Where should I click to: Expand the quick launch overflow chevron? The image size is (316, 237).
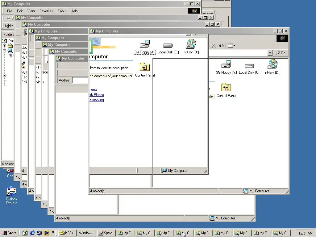pos(53,232)
